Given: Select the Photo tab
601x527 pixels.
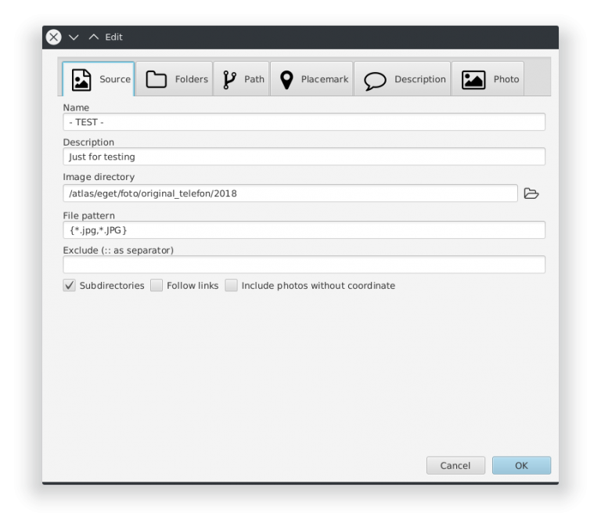Looking at the screenshot, I should click(488, 79).
